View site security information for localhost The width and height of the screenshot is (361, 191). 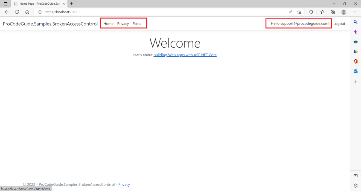[x=40, y=12]
